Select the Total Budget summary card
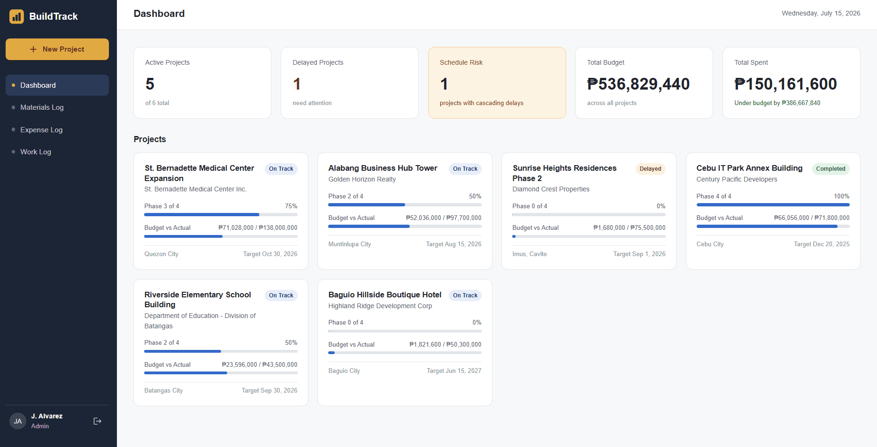This screenshot has height=447, width=877. (644, 83)
